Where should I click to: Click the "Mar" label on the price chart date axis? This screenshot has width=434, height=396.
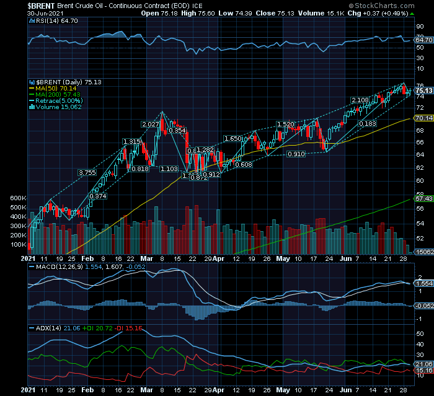(x=147, y=259)
